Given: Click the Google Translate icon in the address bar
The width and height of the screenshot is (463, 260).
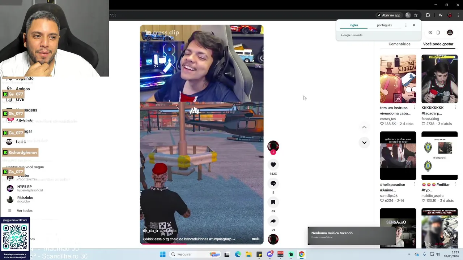Looking at the screenshot, I should 408,15.
